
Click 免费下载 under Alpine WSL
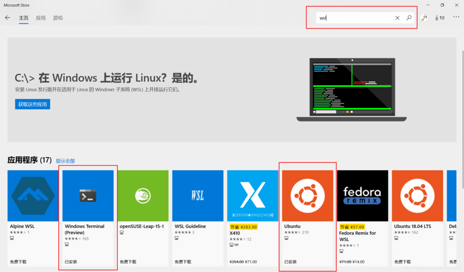pyautogui.click(x=18, y=262)
